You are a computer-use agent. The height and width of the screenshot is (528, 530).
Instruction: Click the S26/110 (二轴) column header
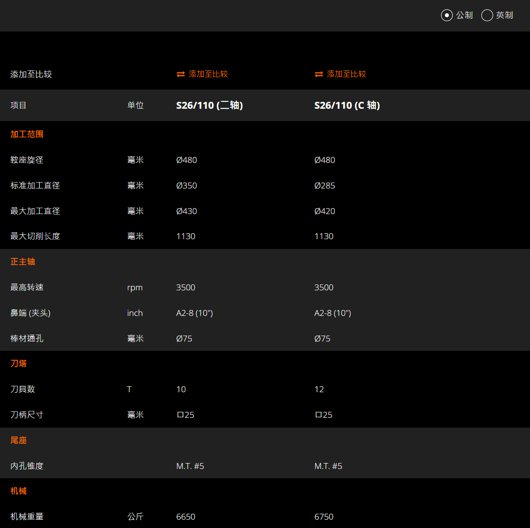tap(209, 105)
